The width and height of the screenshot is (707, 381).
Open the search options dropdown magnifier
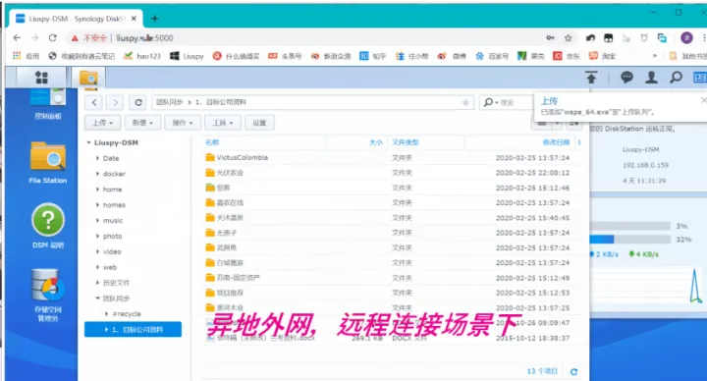coord(491,102)
